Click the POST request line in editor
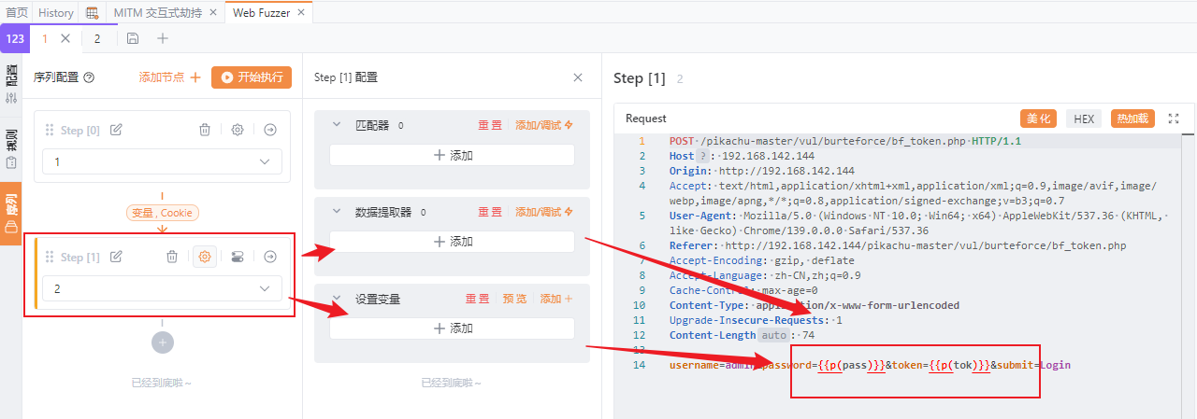This screenshot has height=419, width=1197. [845, 141]
